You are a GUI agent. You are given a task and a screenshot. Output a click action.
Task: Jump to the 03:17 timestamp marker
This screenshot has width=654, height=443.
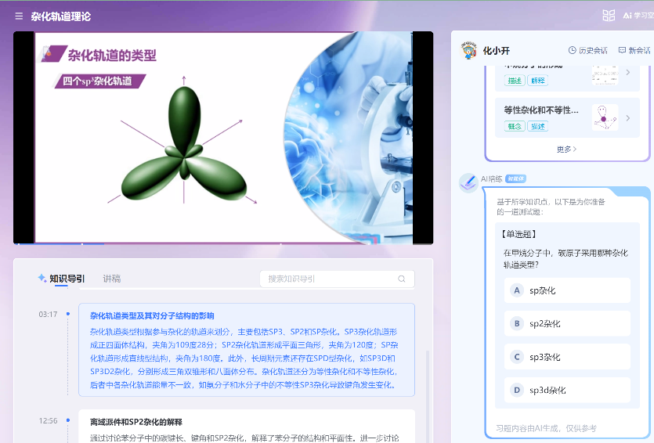[x=48, y=315]
